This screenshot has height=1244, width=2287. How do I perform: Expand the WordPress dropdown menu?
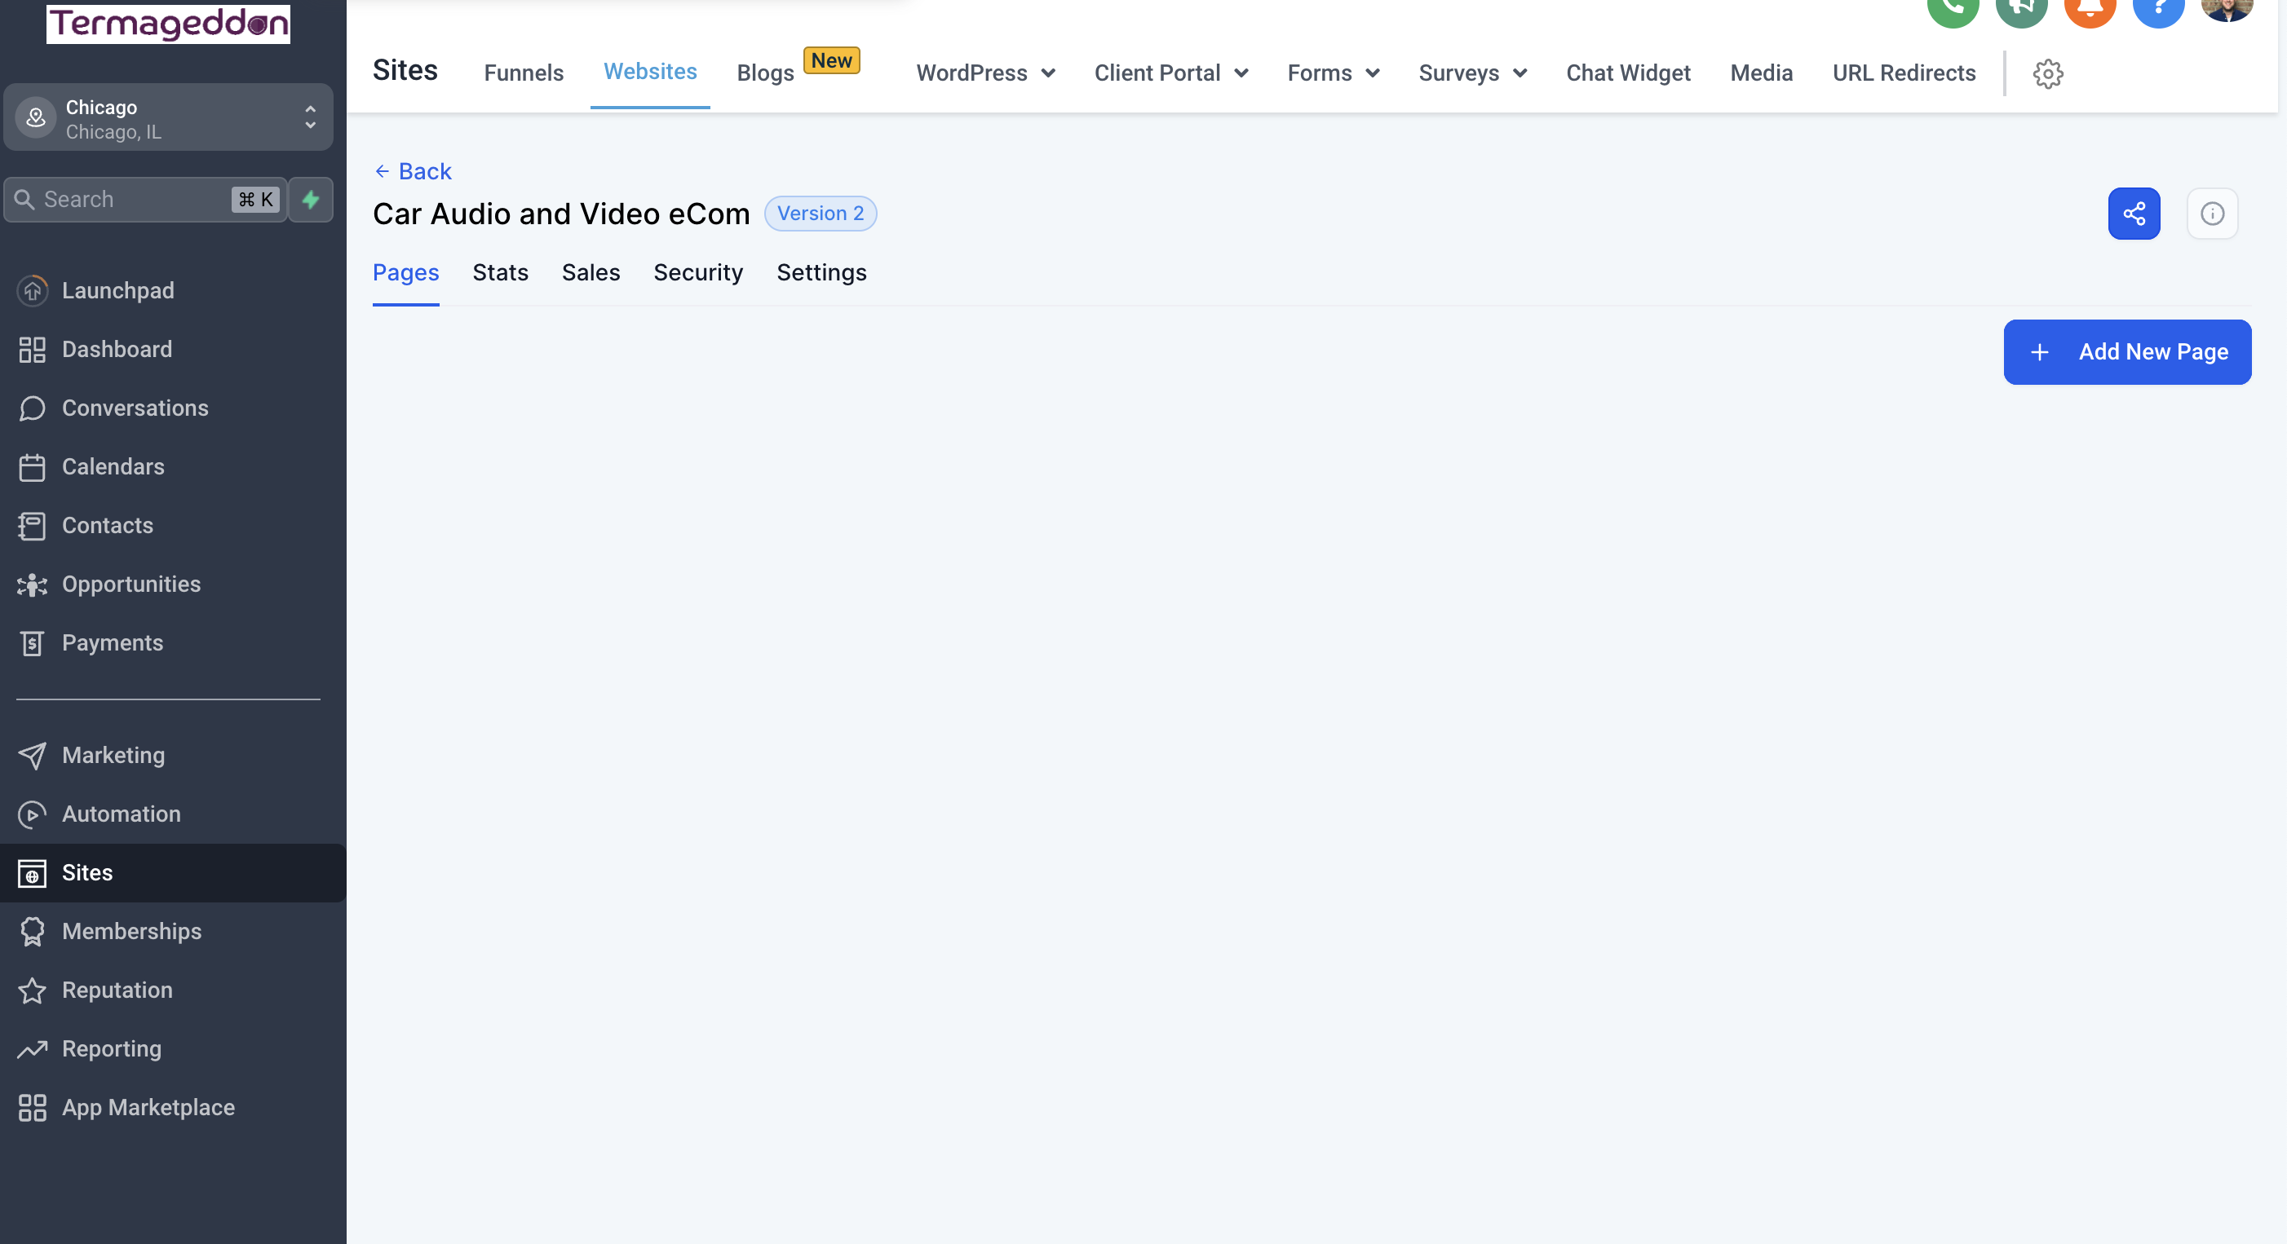coord(984,73)
